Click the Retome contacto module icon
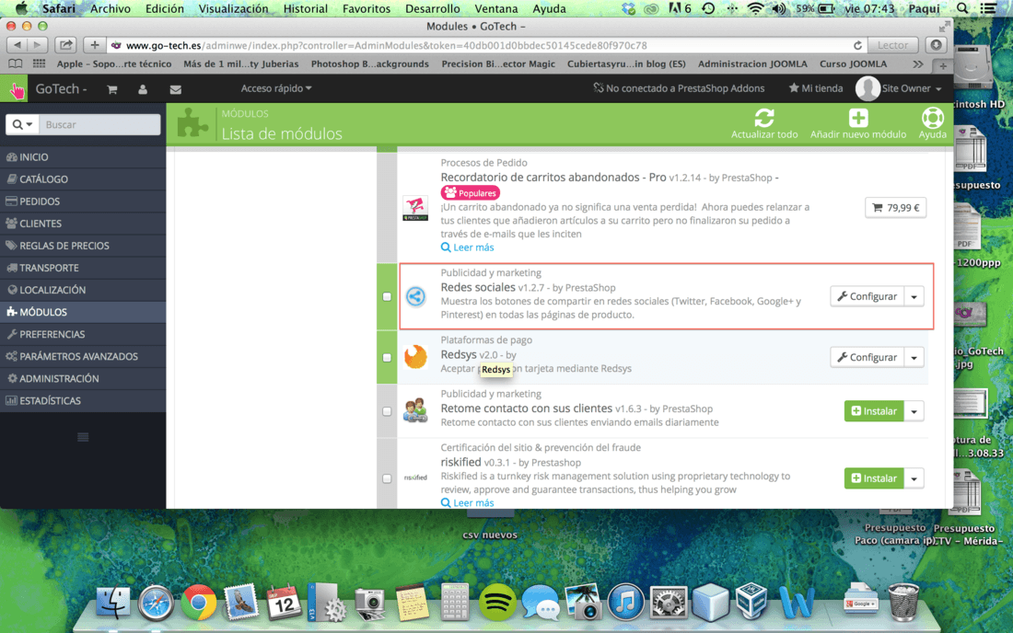Viewport: 1013px width, 633px height. coord(415,410)
